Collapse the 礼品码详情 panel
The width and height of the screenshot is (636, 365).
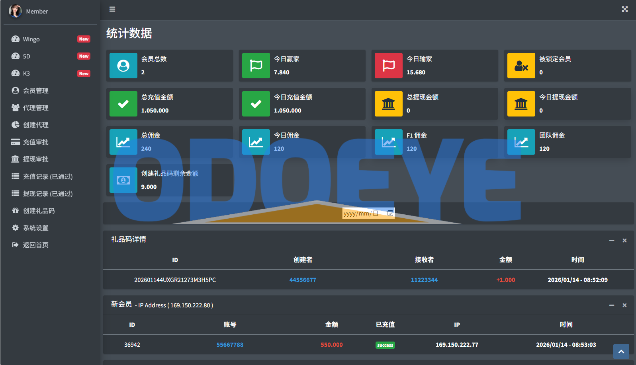611,240
